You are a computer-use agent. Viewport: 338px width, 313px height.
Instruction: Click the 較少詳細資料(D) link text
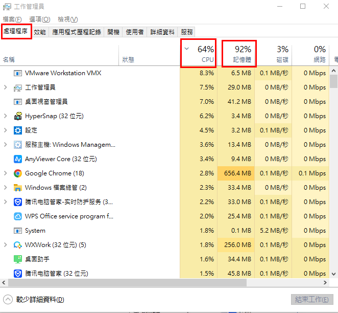40,300
